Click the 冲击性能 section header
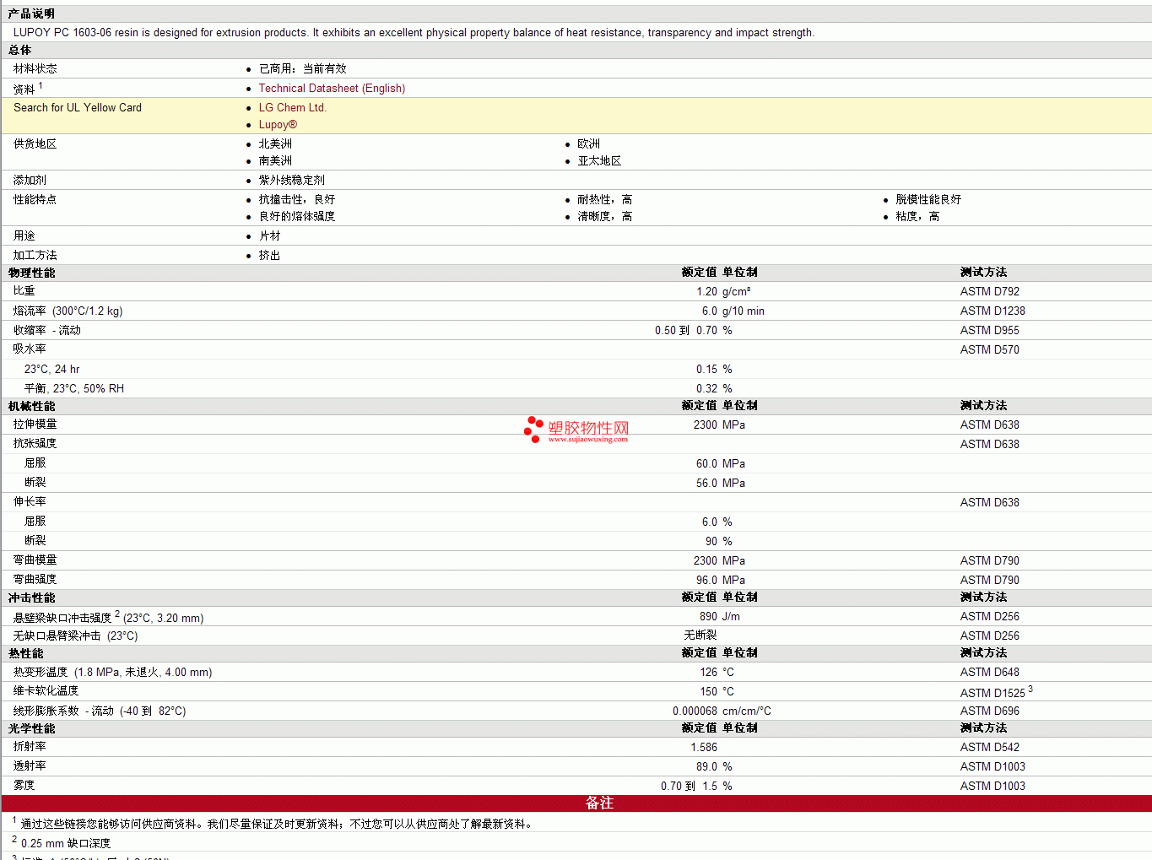The width and height of the screenshot is (1152, 860). [31, 598]
